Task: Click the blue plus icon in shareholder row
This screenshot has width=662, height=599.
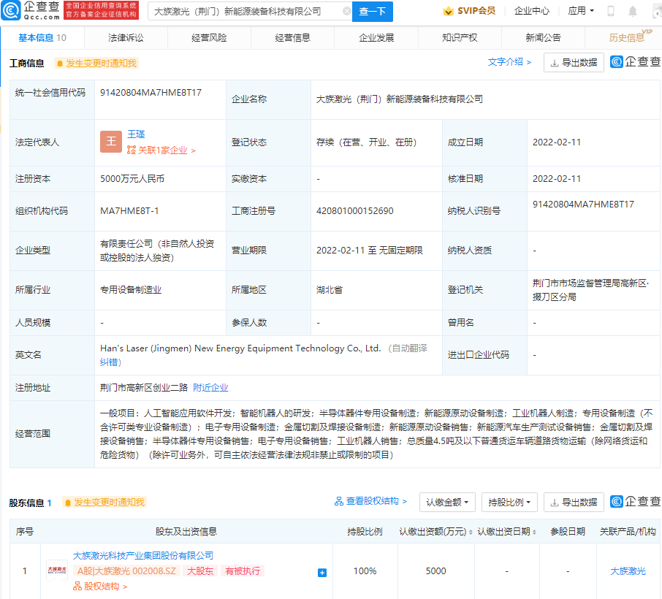Action: (321, 573)
